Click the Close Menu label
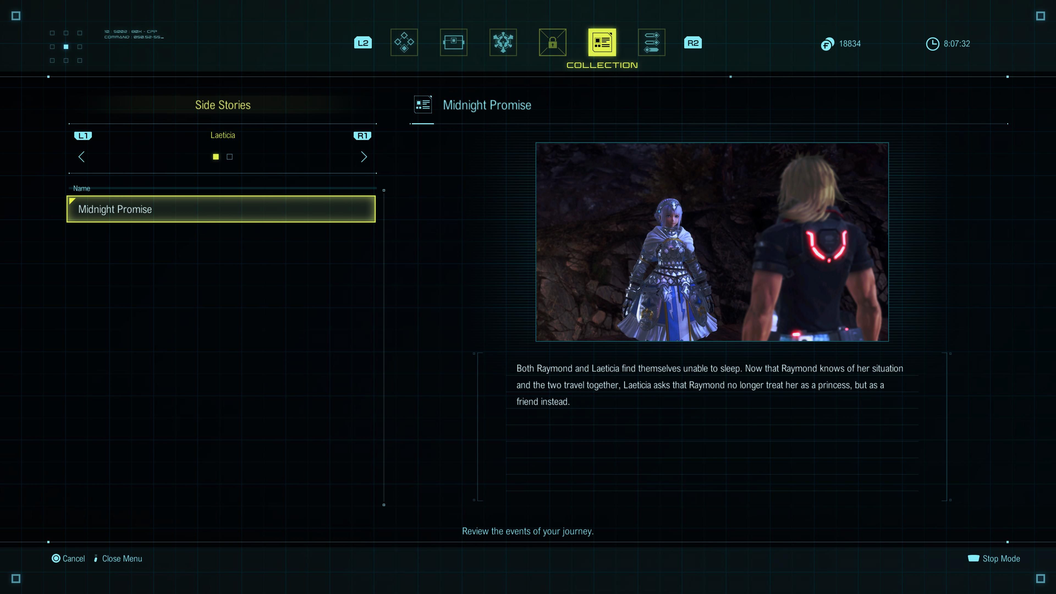Image resolution: width=1056 pixels, height=594 pixels. pyautogui.click(x=122, y=559)
